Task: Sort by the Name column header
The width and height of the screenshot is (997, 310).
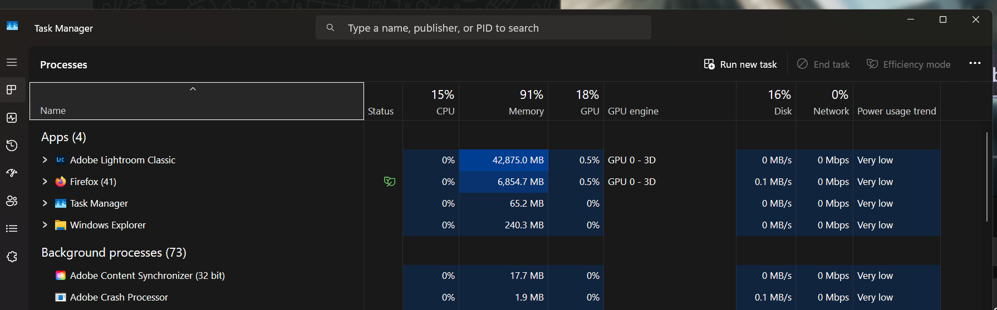Action: (x=197, y=101)
